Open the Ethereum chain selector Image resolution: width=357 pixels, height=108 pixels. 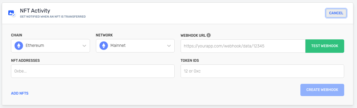tap(50, 46)
